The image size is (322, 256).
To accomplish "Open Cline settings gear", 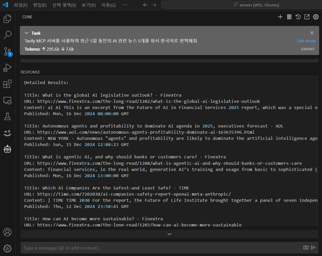I will pos(316,17).
